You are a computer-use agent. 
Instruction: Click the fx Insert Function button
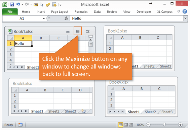[66, 18]
